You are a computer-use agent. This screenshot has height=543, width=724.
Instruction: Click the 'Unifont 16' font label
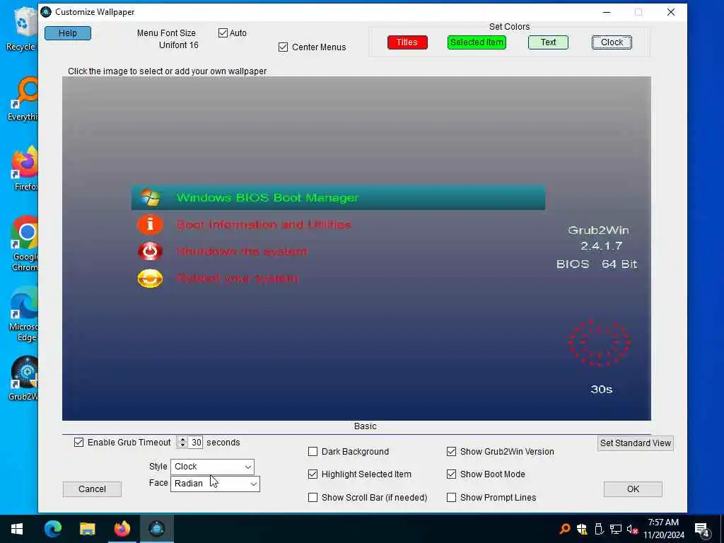179,45
